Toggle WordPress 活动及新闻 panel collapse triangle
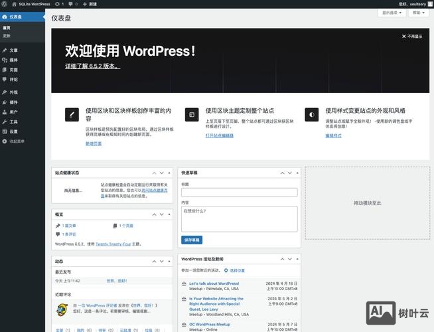 coord(297,259)
